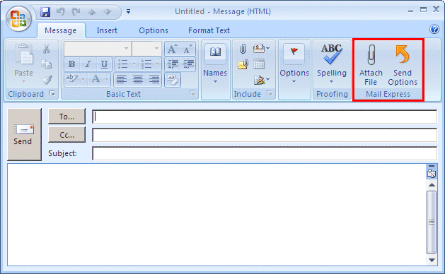
Task: Open Customize Quick Access Toolbar dropdown
Action: (x=128, y=11)
